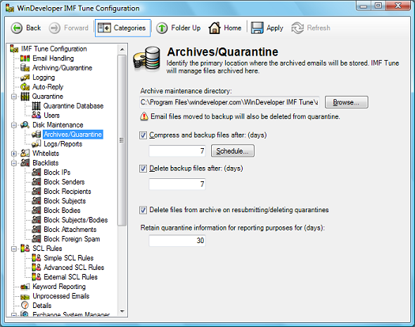Maximize the IMF Tune Configuration window
Image resolution: width=415 pixels, height=327 pixels.
pyautogui.click(x=378, y=6)
